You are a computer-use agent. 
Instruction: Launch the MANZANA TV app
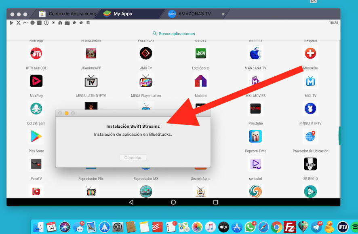255,53
